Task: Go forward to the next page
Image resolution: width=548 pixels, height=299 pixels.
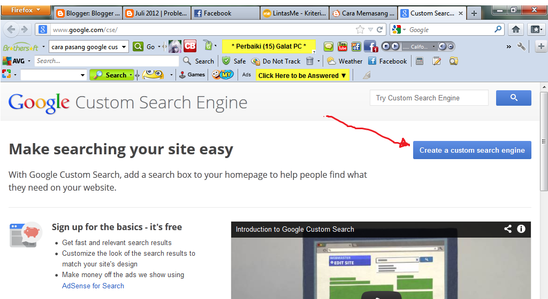Action: 24,29
